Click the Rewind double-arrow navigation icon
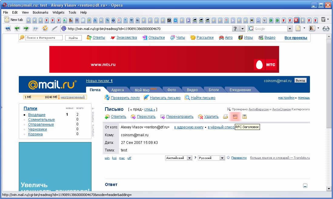333x199 pixels. pyautogui.click(x=8, y=28)
